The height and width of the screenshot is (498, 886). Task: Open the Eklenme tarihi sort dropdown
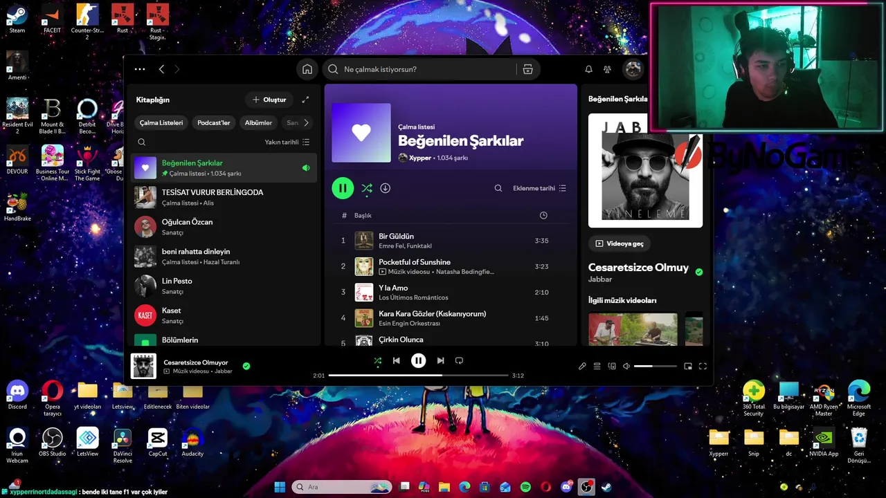540,188
